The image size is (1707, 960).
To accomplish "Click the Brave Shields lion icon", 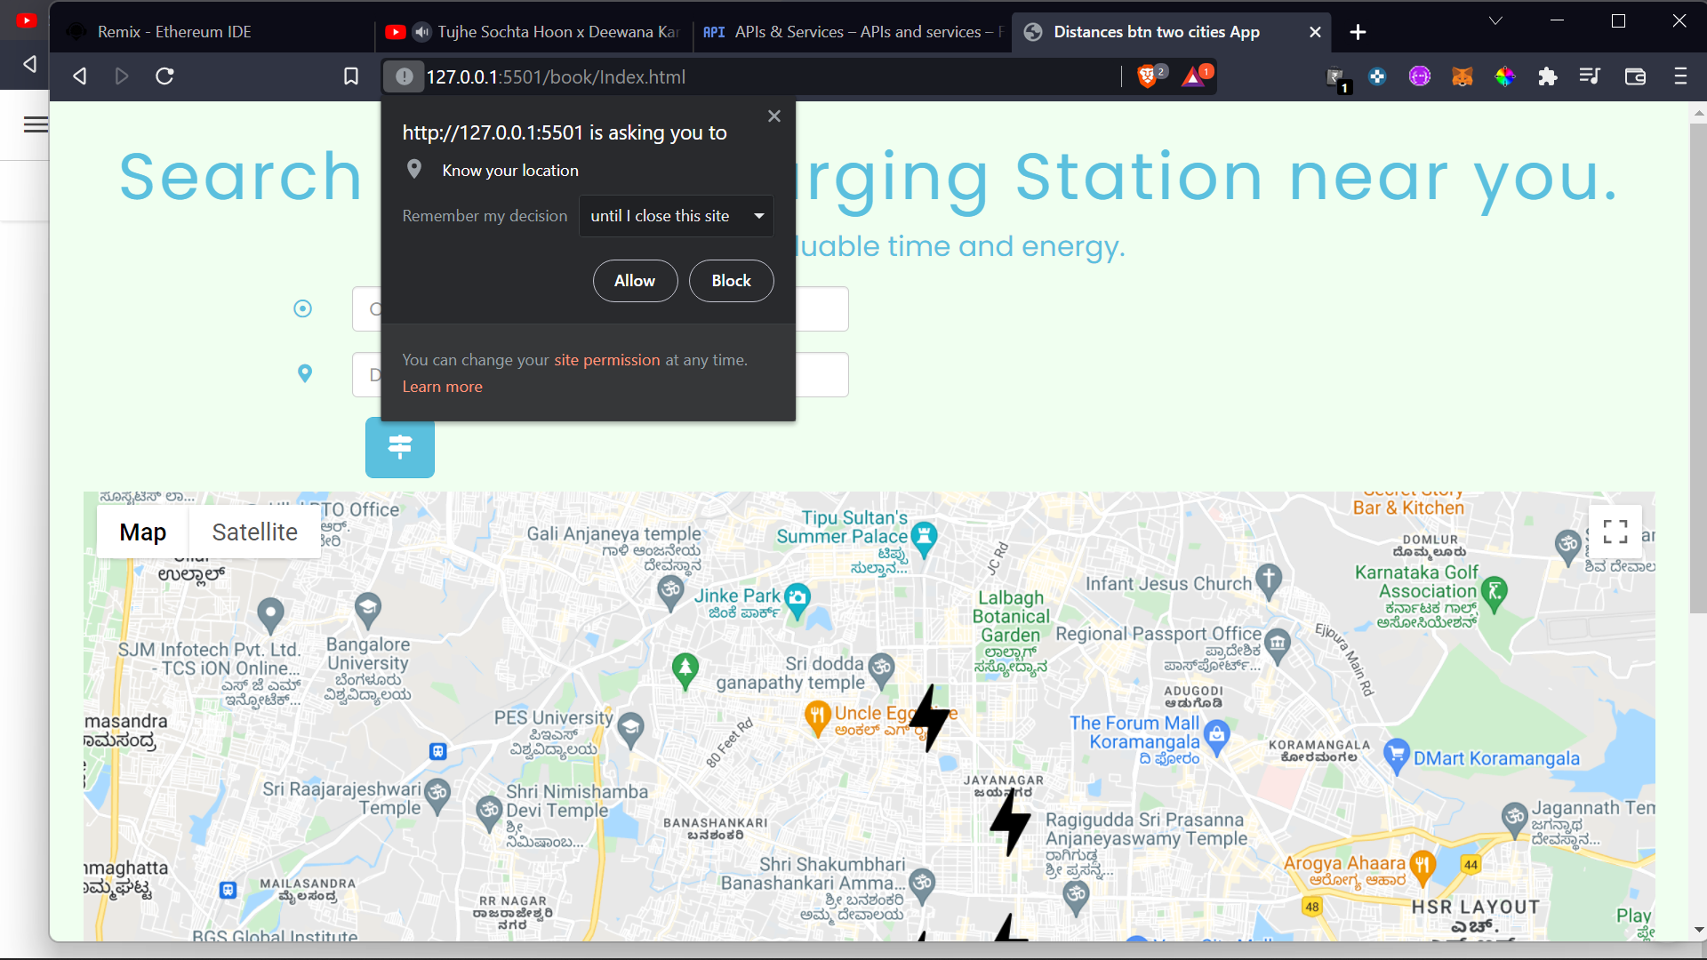I will click(x=1148, y=76).
